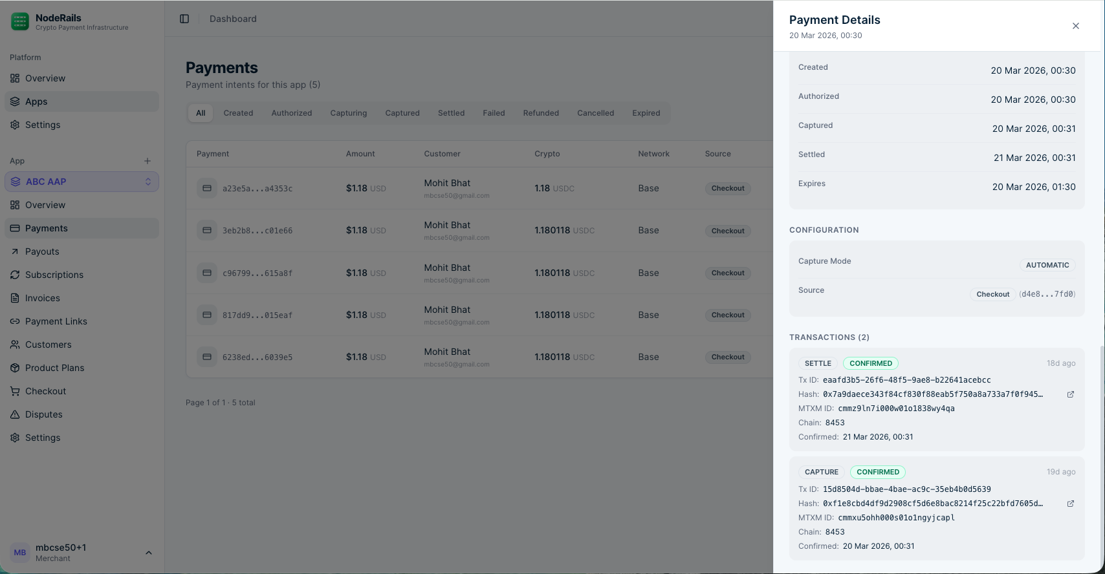Image resolution: width=1105 pixels, height=574 pixels.
Task: Go to Payment Links page
Action: (x=56, y=321)
